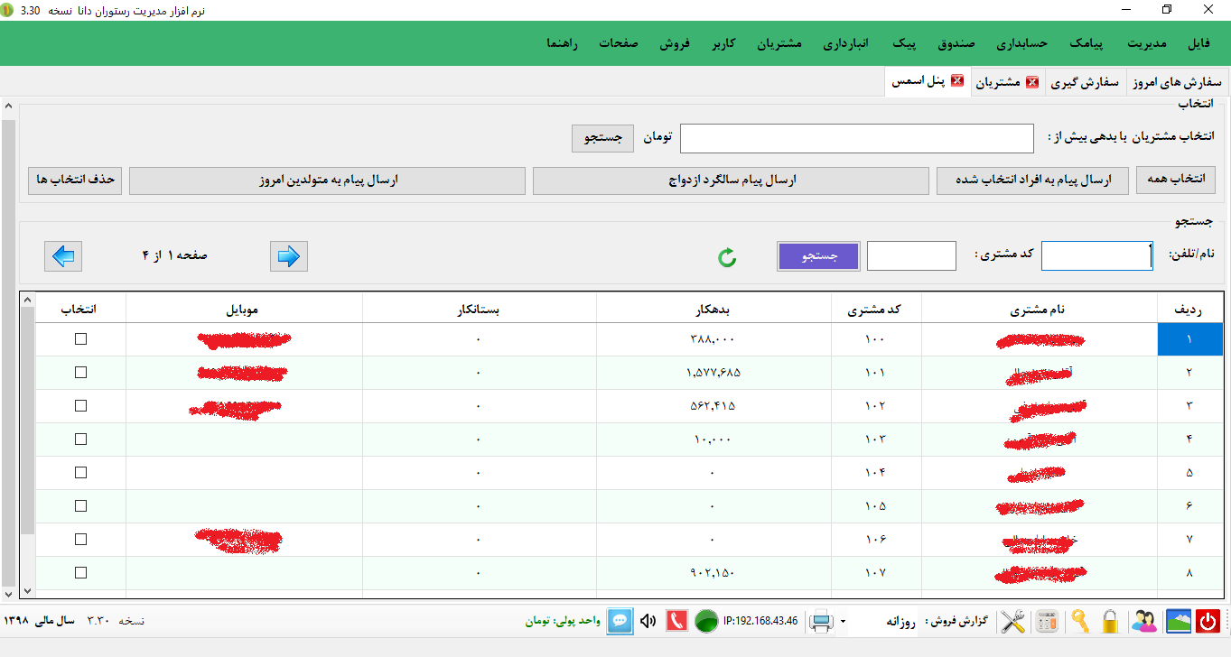Click the انتخاب همه button
1231x657 pixels.
pos(1176,180)
